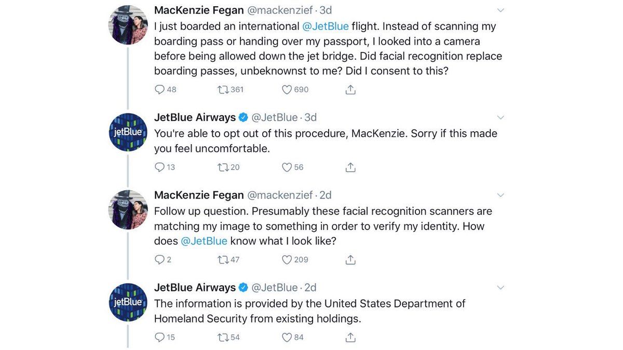Open MacKenzie Fegan's profile from first tweet name
This screenshot has height=350, width=623.
tap(199, 10)
